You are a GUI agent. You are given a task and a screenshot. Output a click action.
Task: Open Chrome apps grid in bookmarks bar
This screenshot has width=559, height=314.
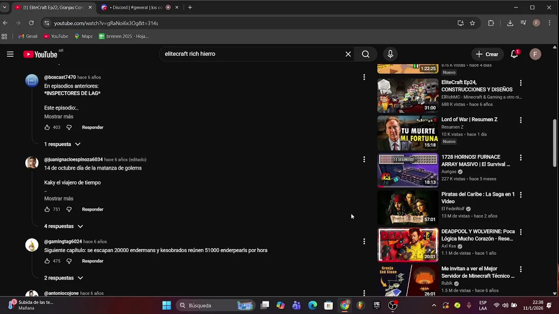[x=4, y=36]
